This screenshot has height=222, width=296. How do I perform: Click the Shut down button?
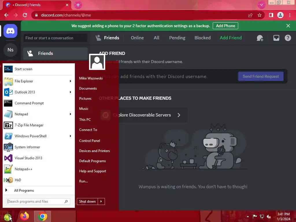tap(87, 201)
